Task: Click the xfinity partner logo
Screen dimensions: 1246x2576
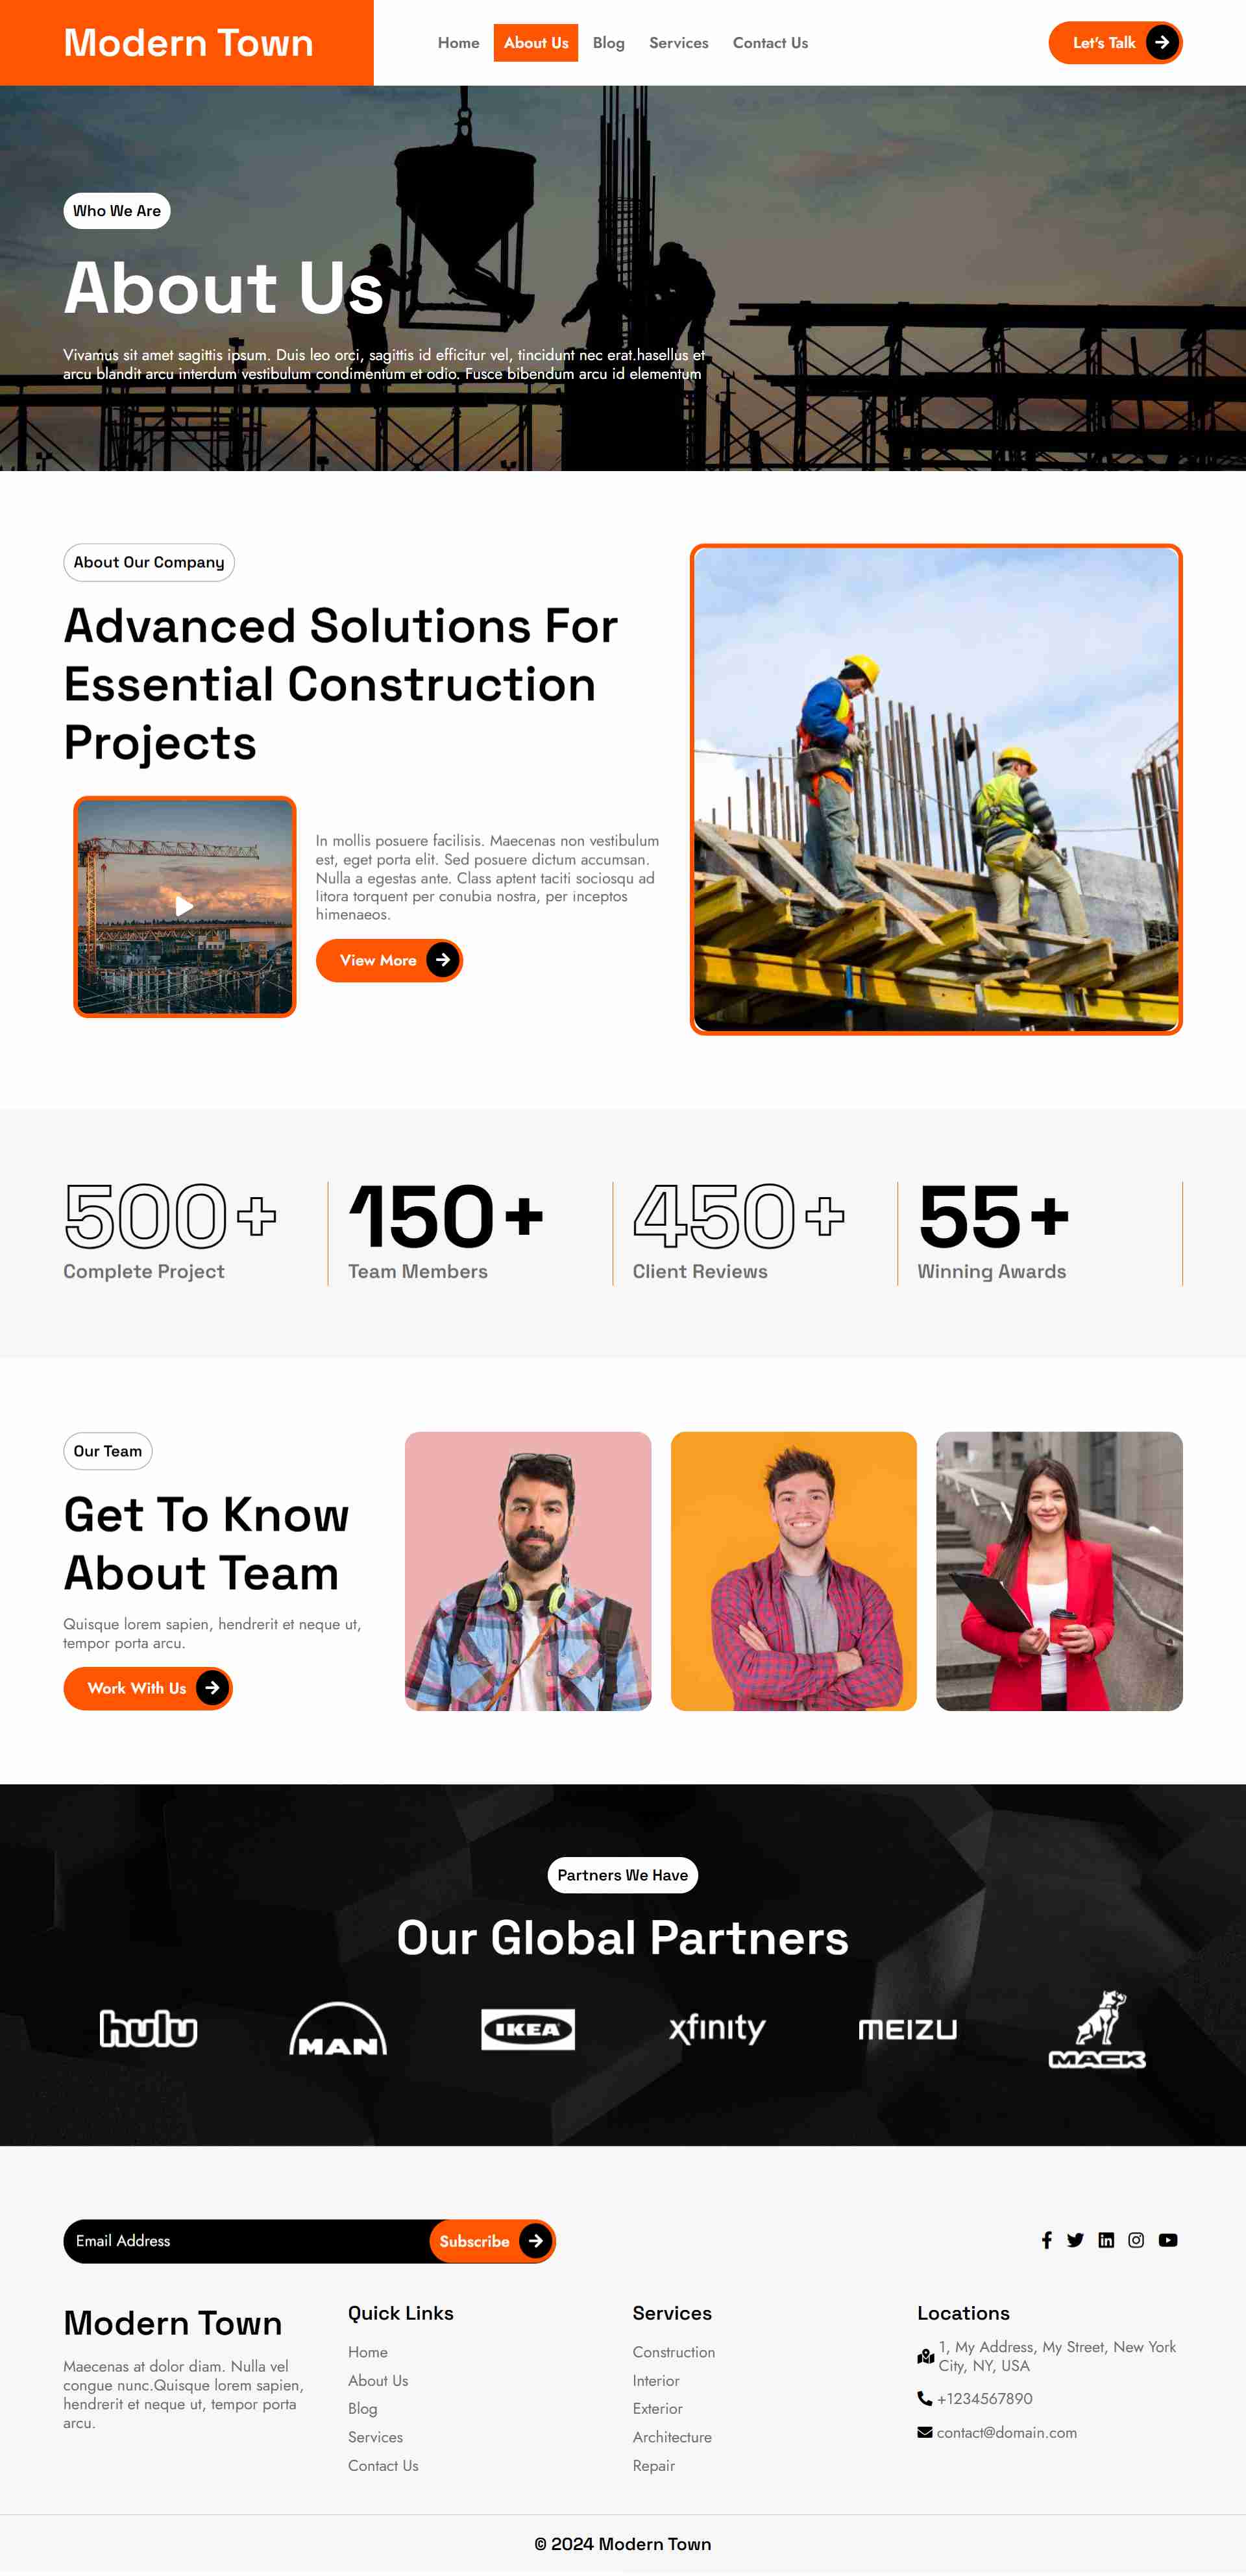Action: click(x=717, y=2029)
